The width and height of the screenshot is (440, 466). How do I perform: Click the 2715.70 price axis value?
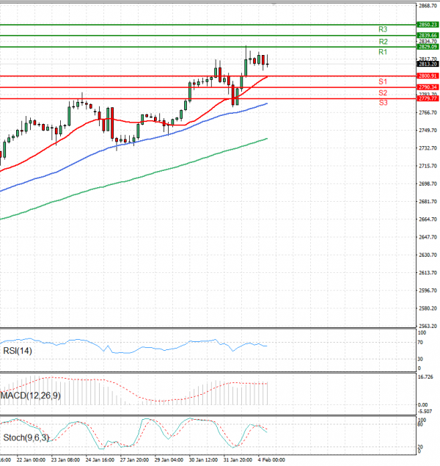click(x=428, y=166)
